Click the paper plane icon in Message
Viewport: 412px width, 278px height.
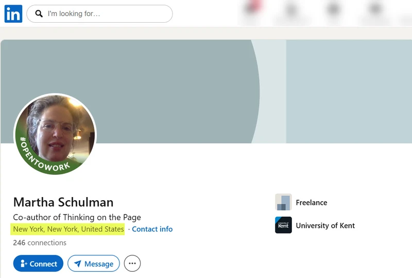click(x=78, y=263)
